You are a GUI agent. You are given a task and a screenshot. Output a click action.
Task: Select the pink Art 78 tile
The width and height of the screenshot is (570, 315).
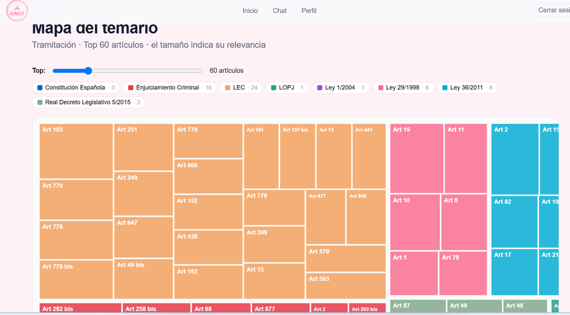click(463, 273)
